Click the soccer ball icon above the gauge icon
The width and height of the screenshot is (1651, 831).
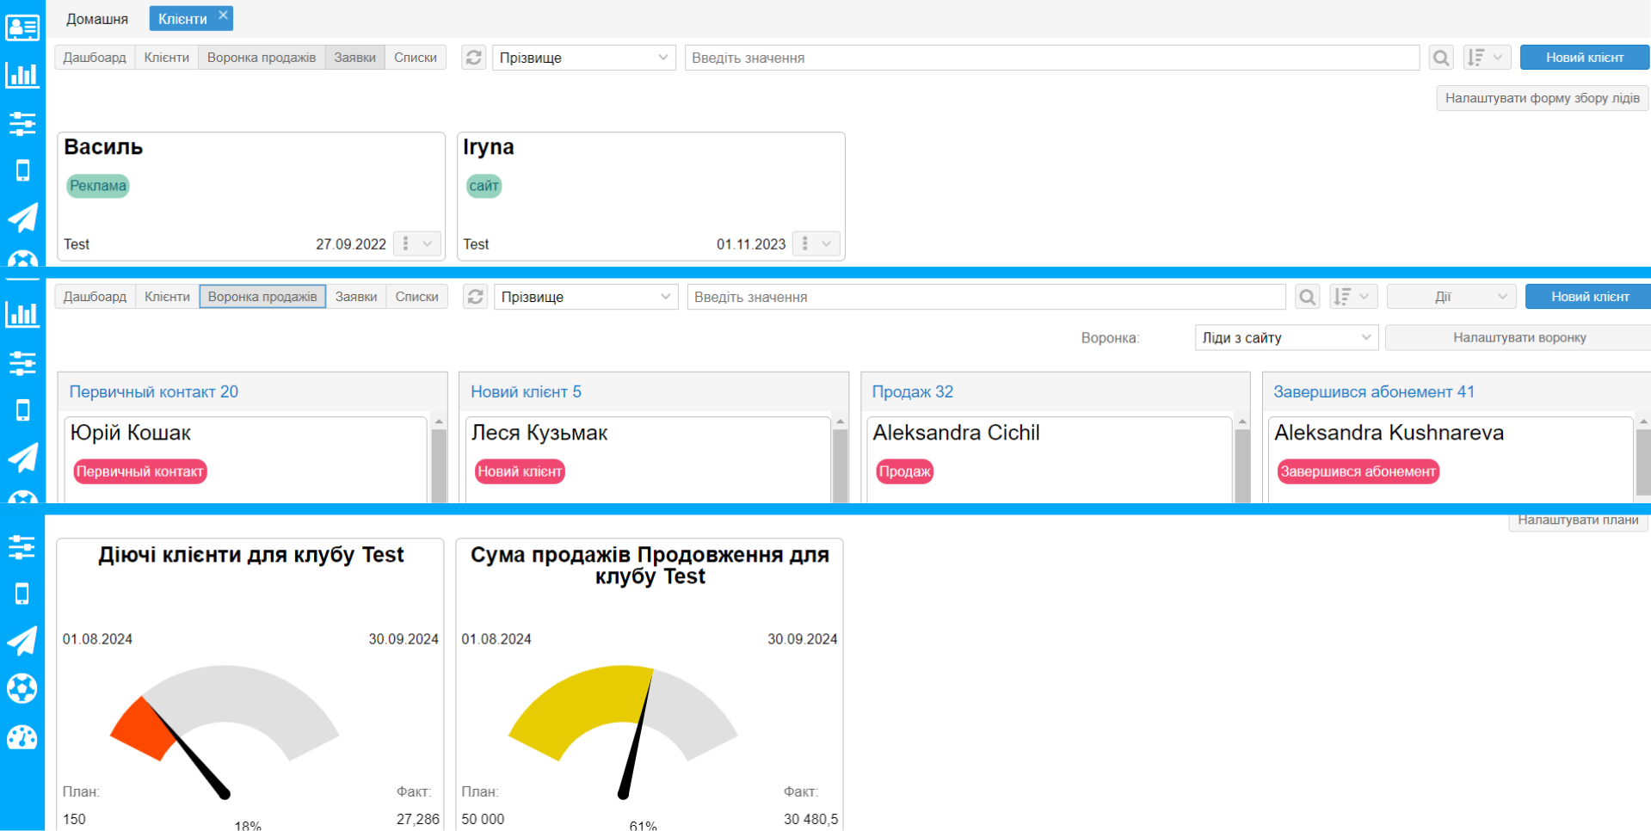point(22,688)
